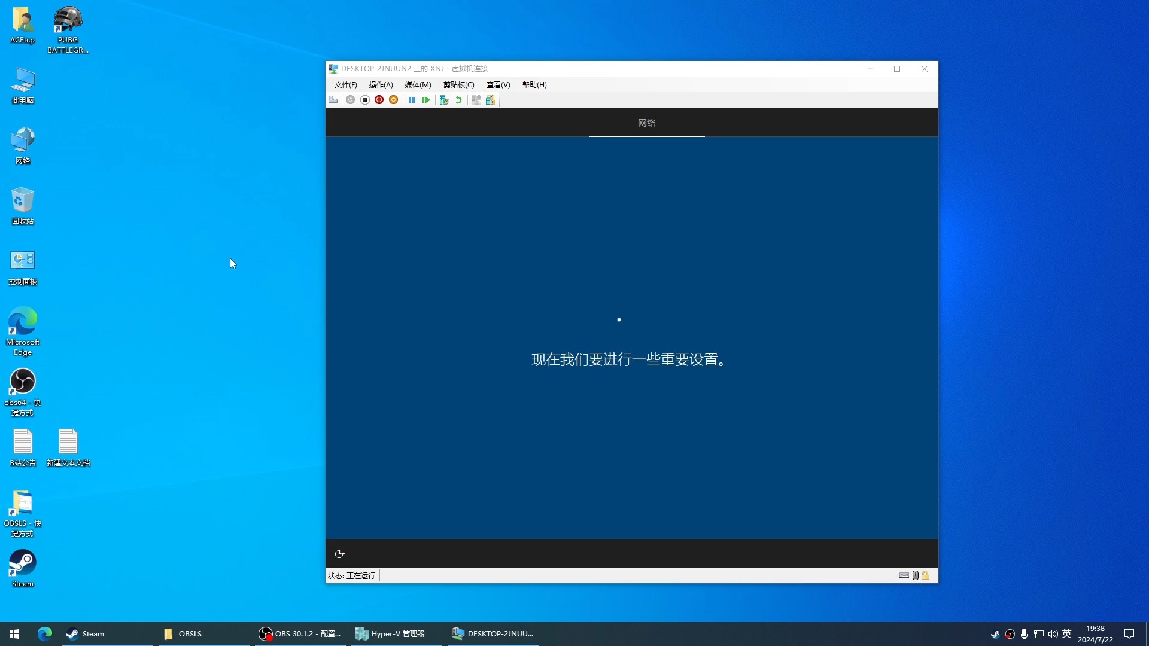This screenshot has height=646, width=1149.
Task: Click the keyboard status icon in the status bar
Action: click(x=904, y=575)
